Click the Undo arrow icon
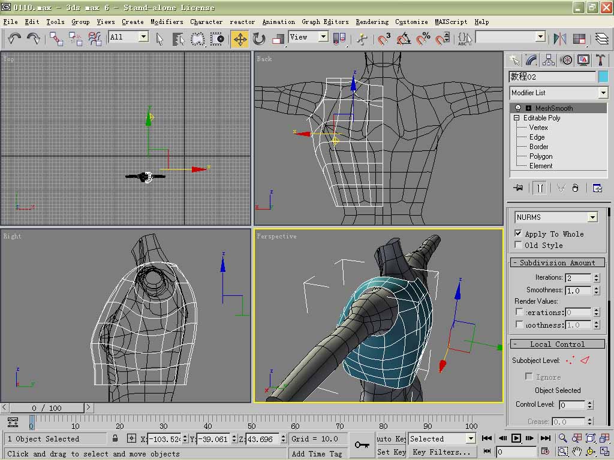The image size is (614, 460). pos(14,38)
